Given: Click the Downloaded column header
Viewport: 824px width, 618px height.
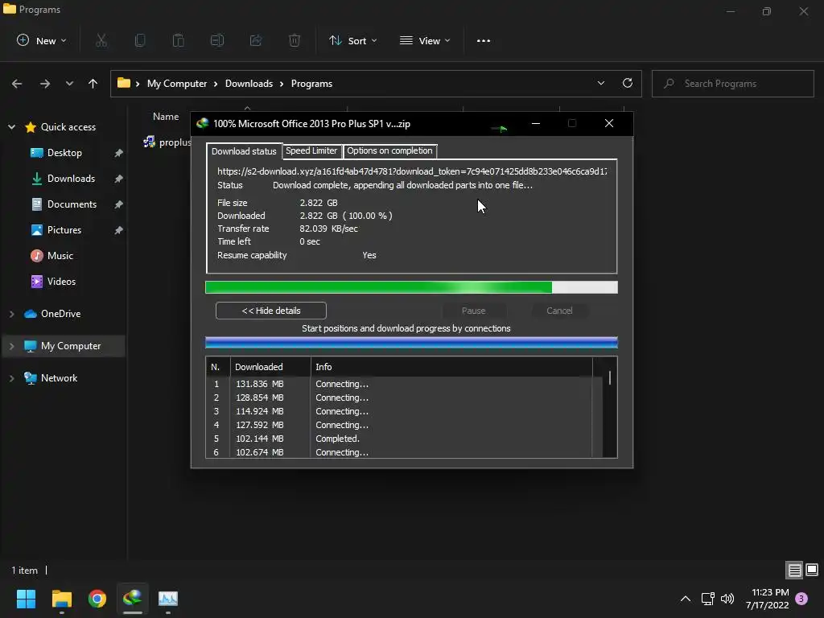Looking at the screenshot, I should point(270,367).
